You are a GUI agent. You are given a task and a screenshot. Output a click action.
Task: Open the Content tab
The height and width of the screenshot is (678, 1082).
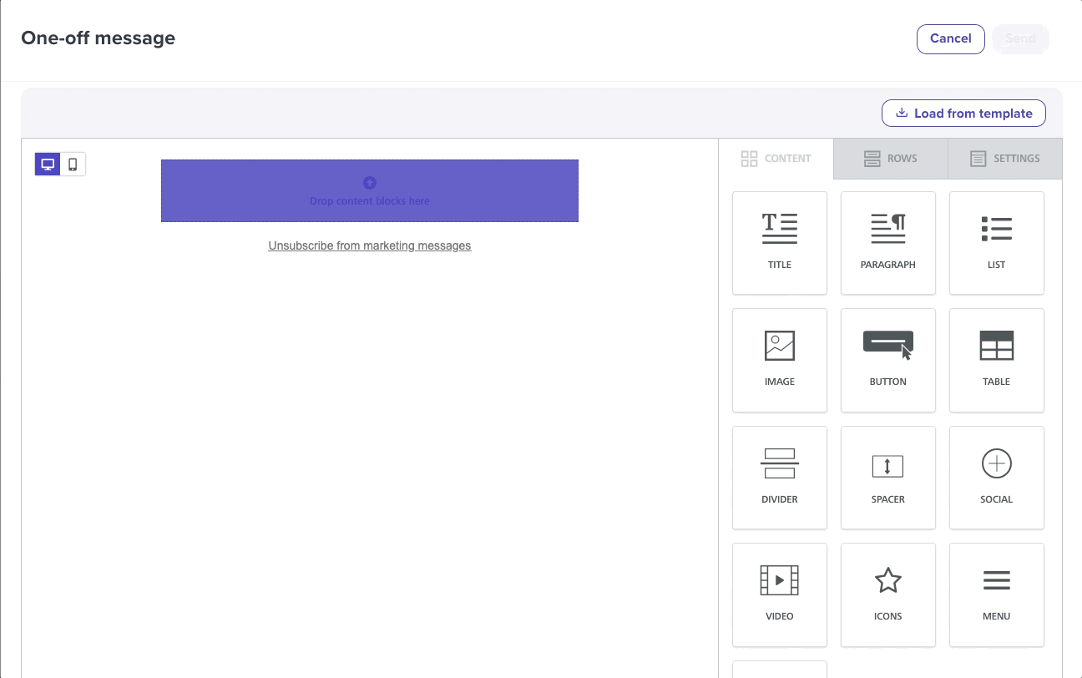[776, 158]
